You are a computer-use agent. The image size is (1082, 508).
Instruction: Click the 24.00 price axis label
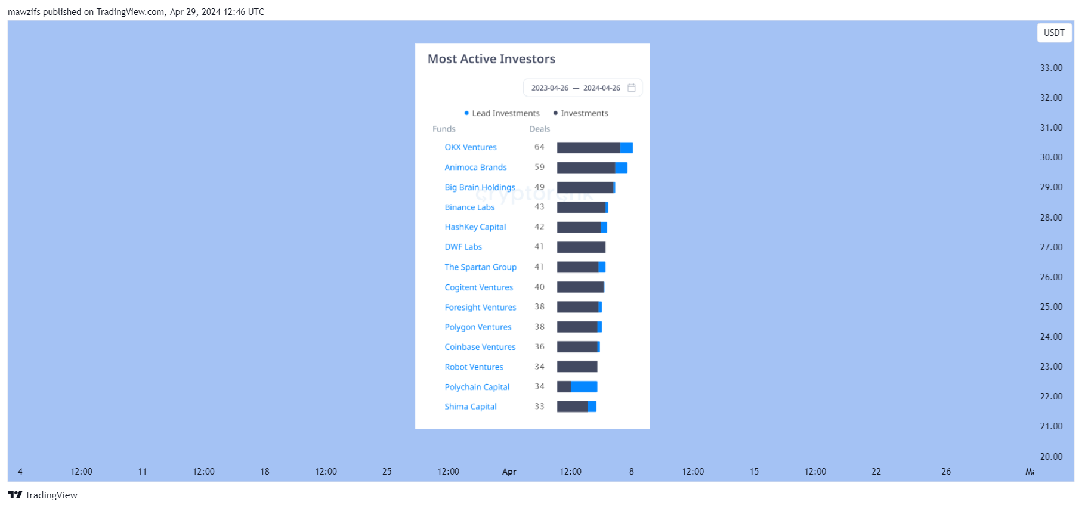point(1051,337)
